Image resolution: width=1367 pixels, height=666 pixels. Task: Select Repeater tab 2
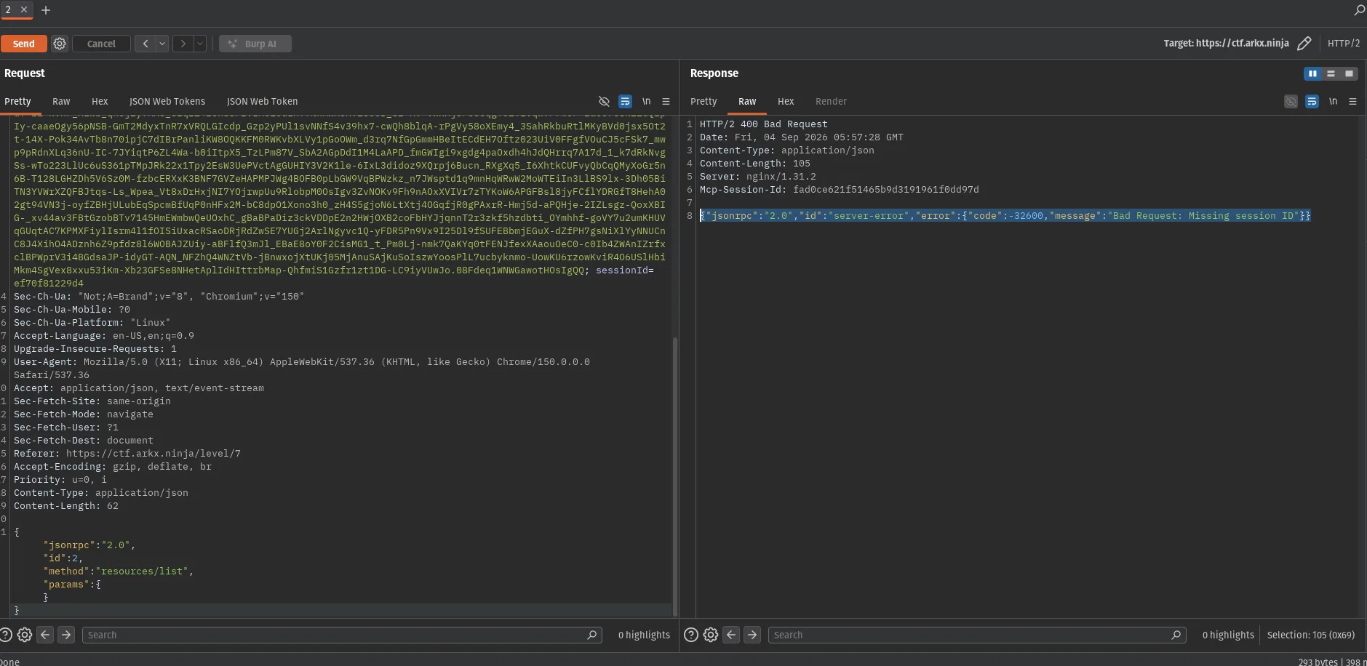pyautogui.click(x=8, y=9)
